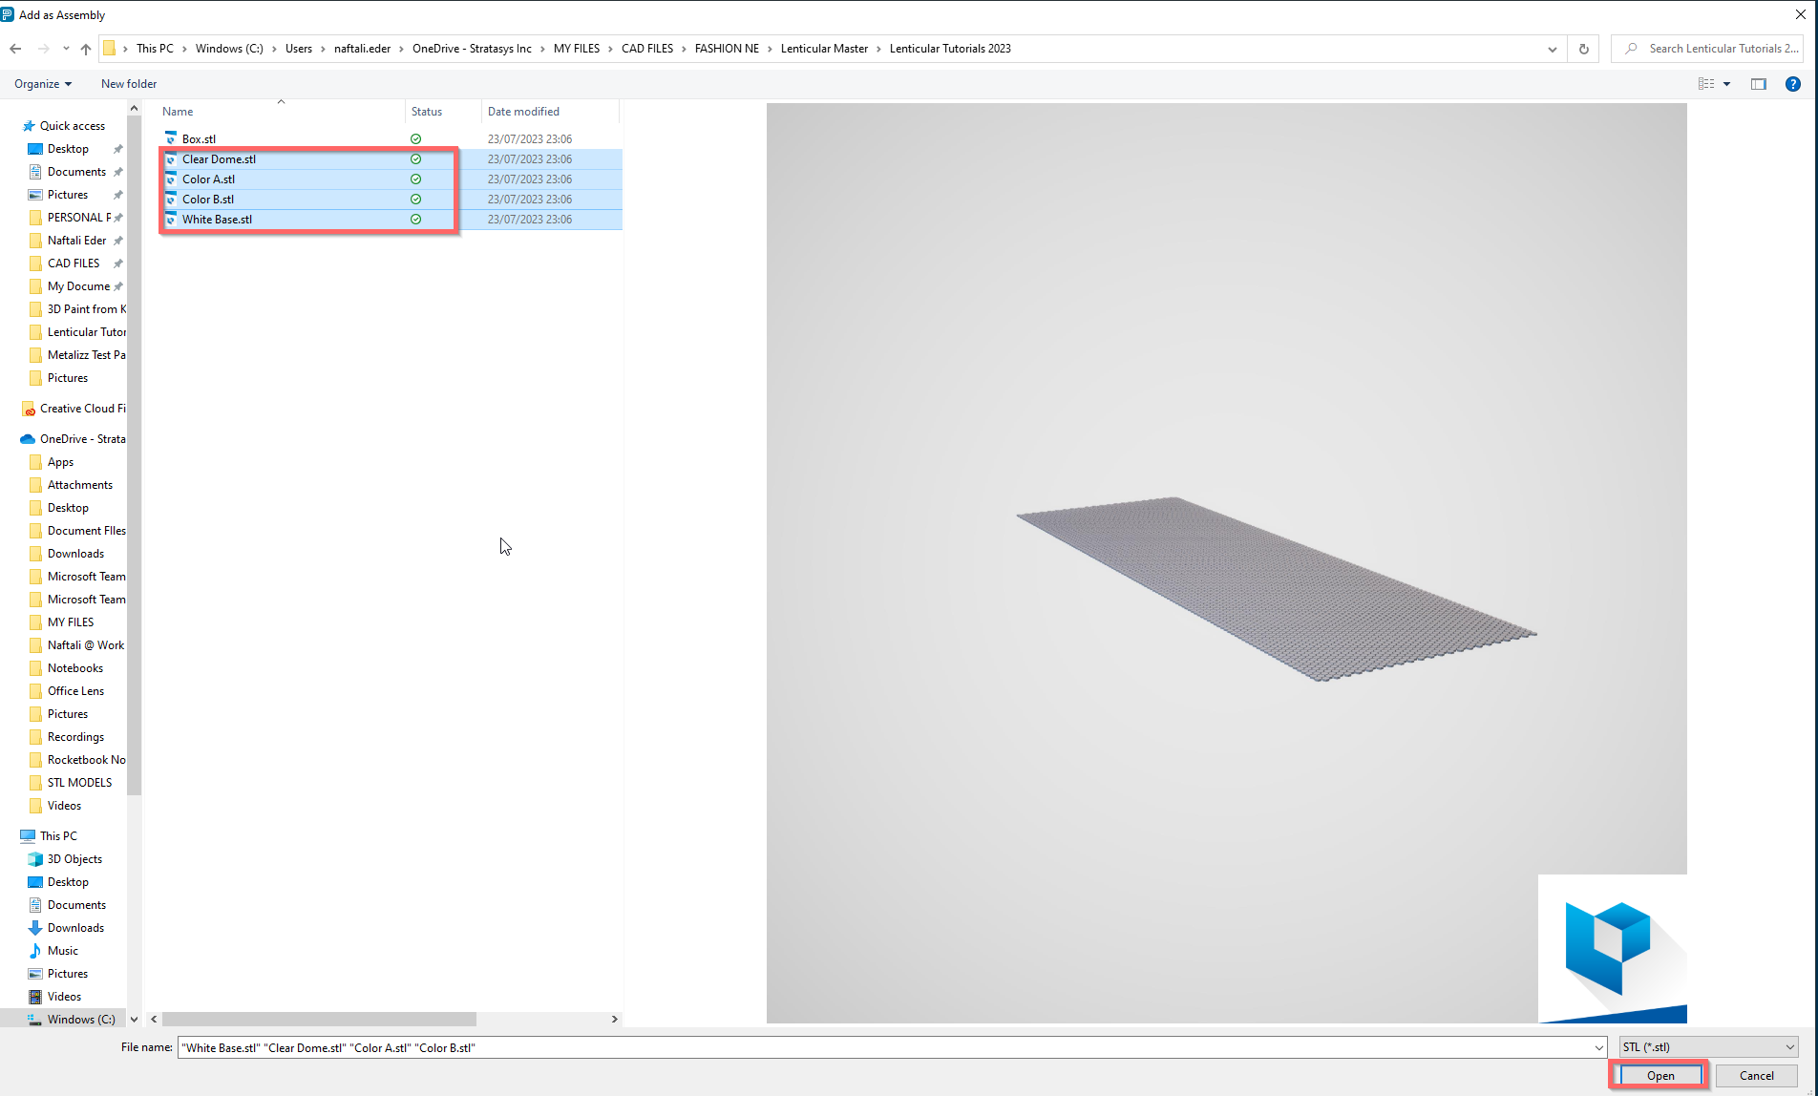Select the STL MODELS folder in sidebar
The image size is (1818, 1096).
click(79, 783)
